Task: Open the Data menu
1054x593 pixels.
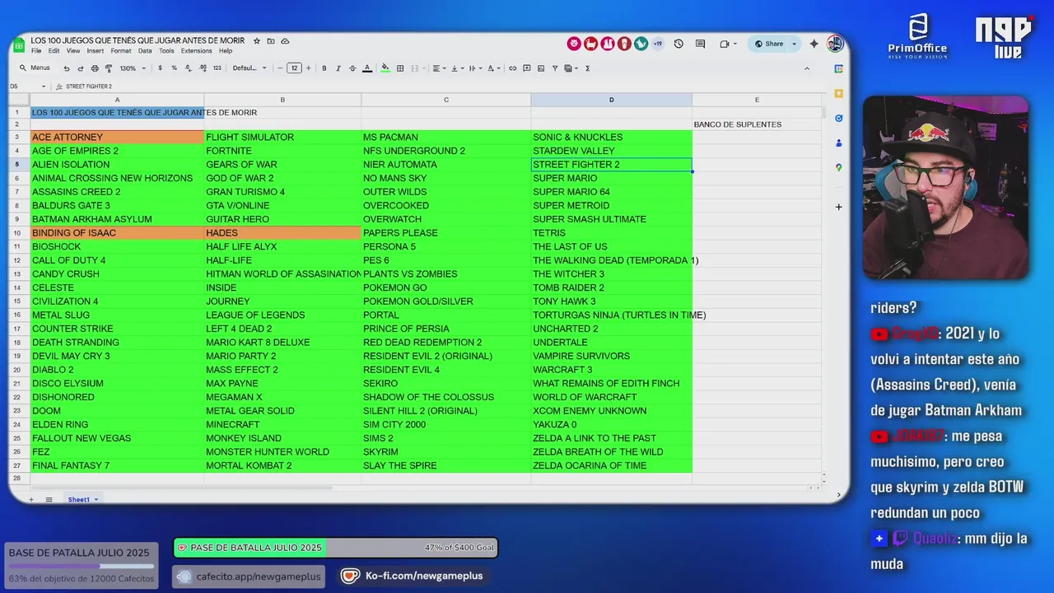Action: pos(145,51)
